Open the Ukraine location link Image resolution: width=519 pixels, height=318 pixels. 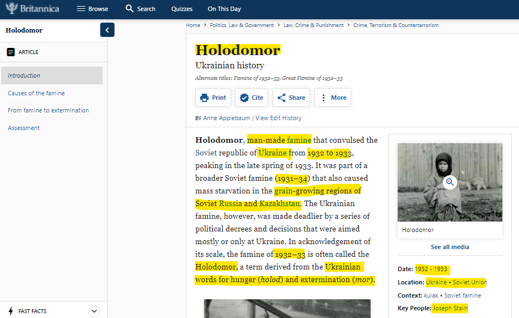point(436,282)
